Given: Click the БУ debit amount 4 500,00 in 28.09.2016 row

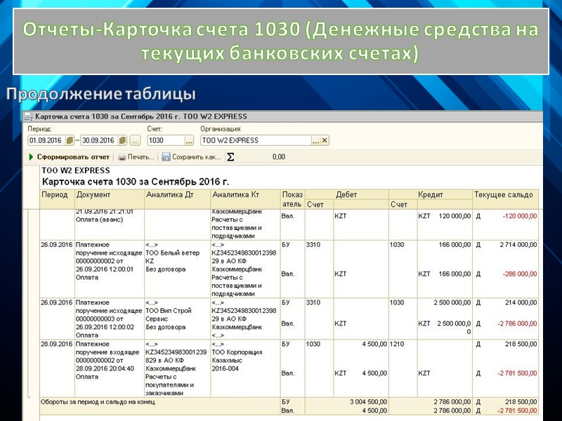Looking at the screenshot, I should [374, 344].
